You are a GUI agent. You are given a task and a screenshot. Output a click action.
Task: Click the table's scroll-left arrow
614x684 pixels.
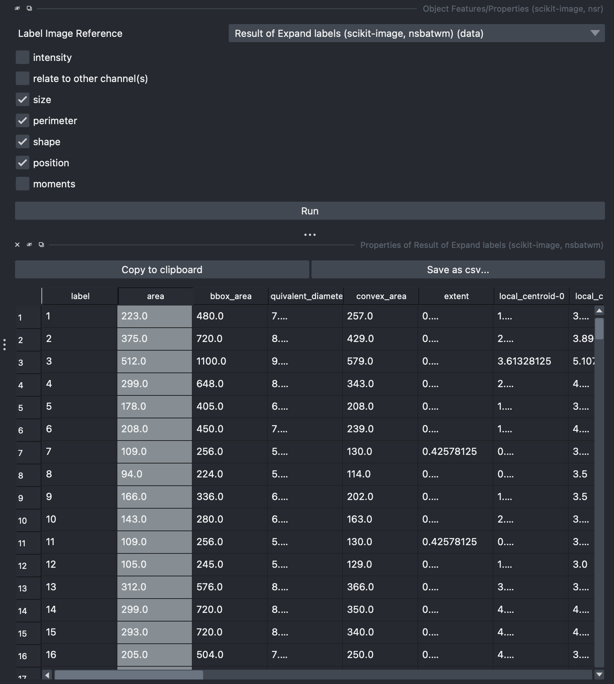point(47,675)
